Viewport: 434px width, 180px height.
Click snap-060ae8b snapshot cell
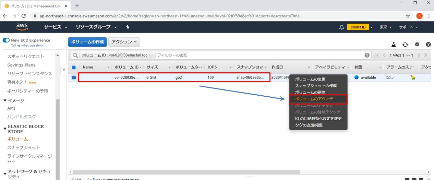coord(251,77)
